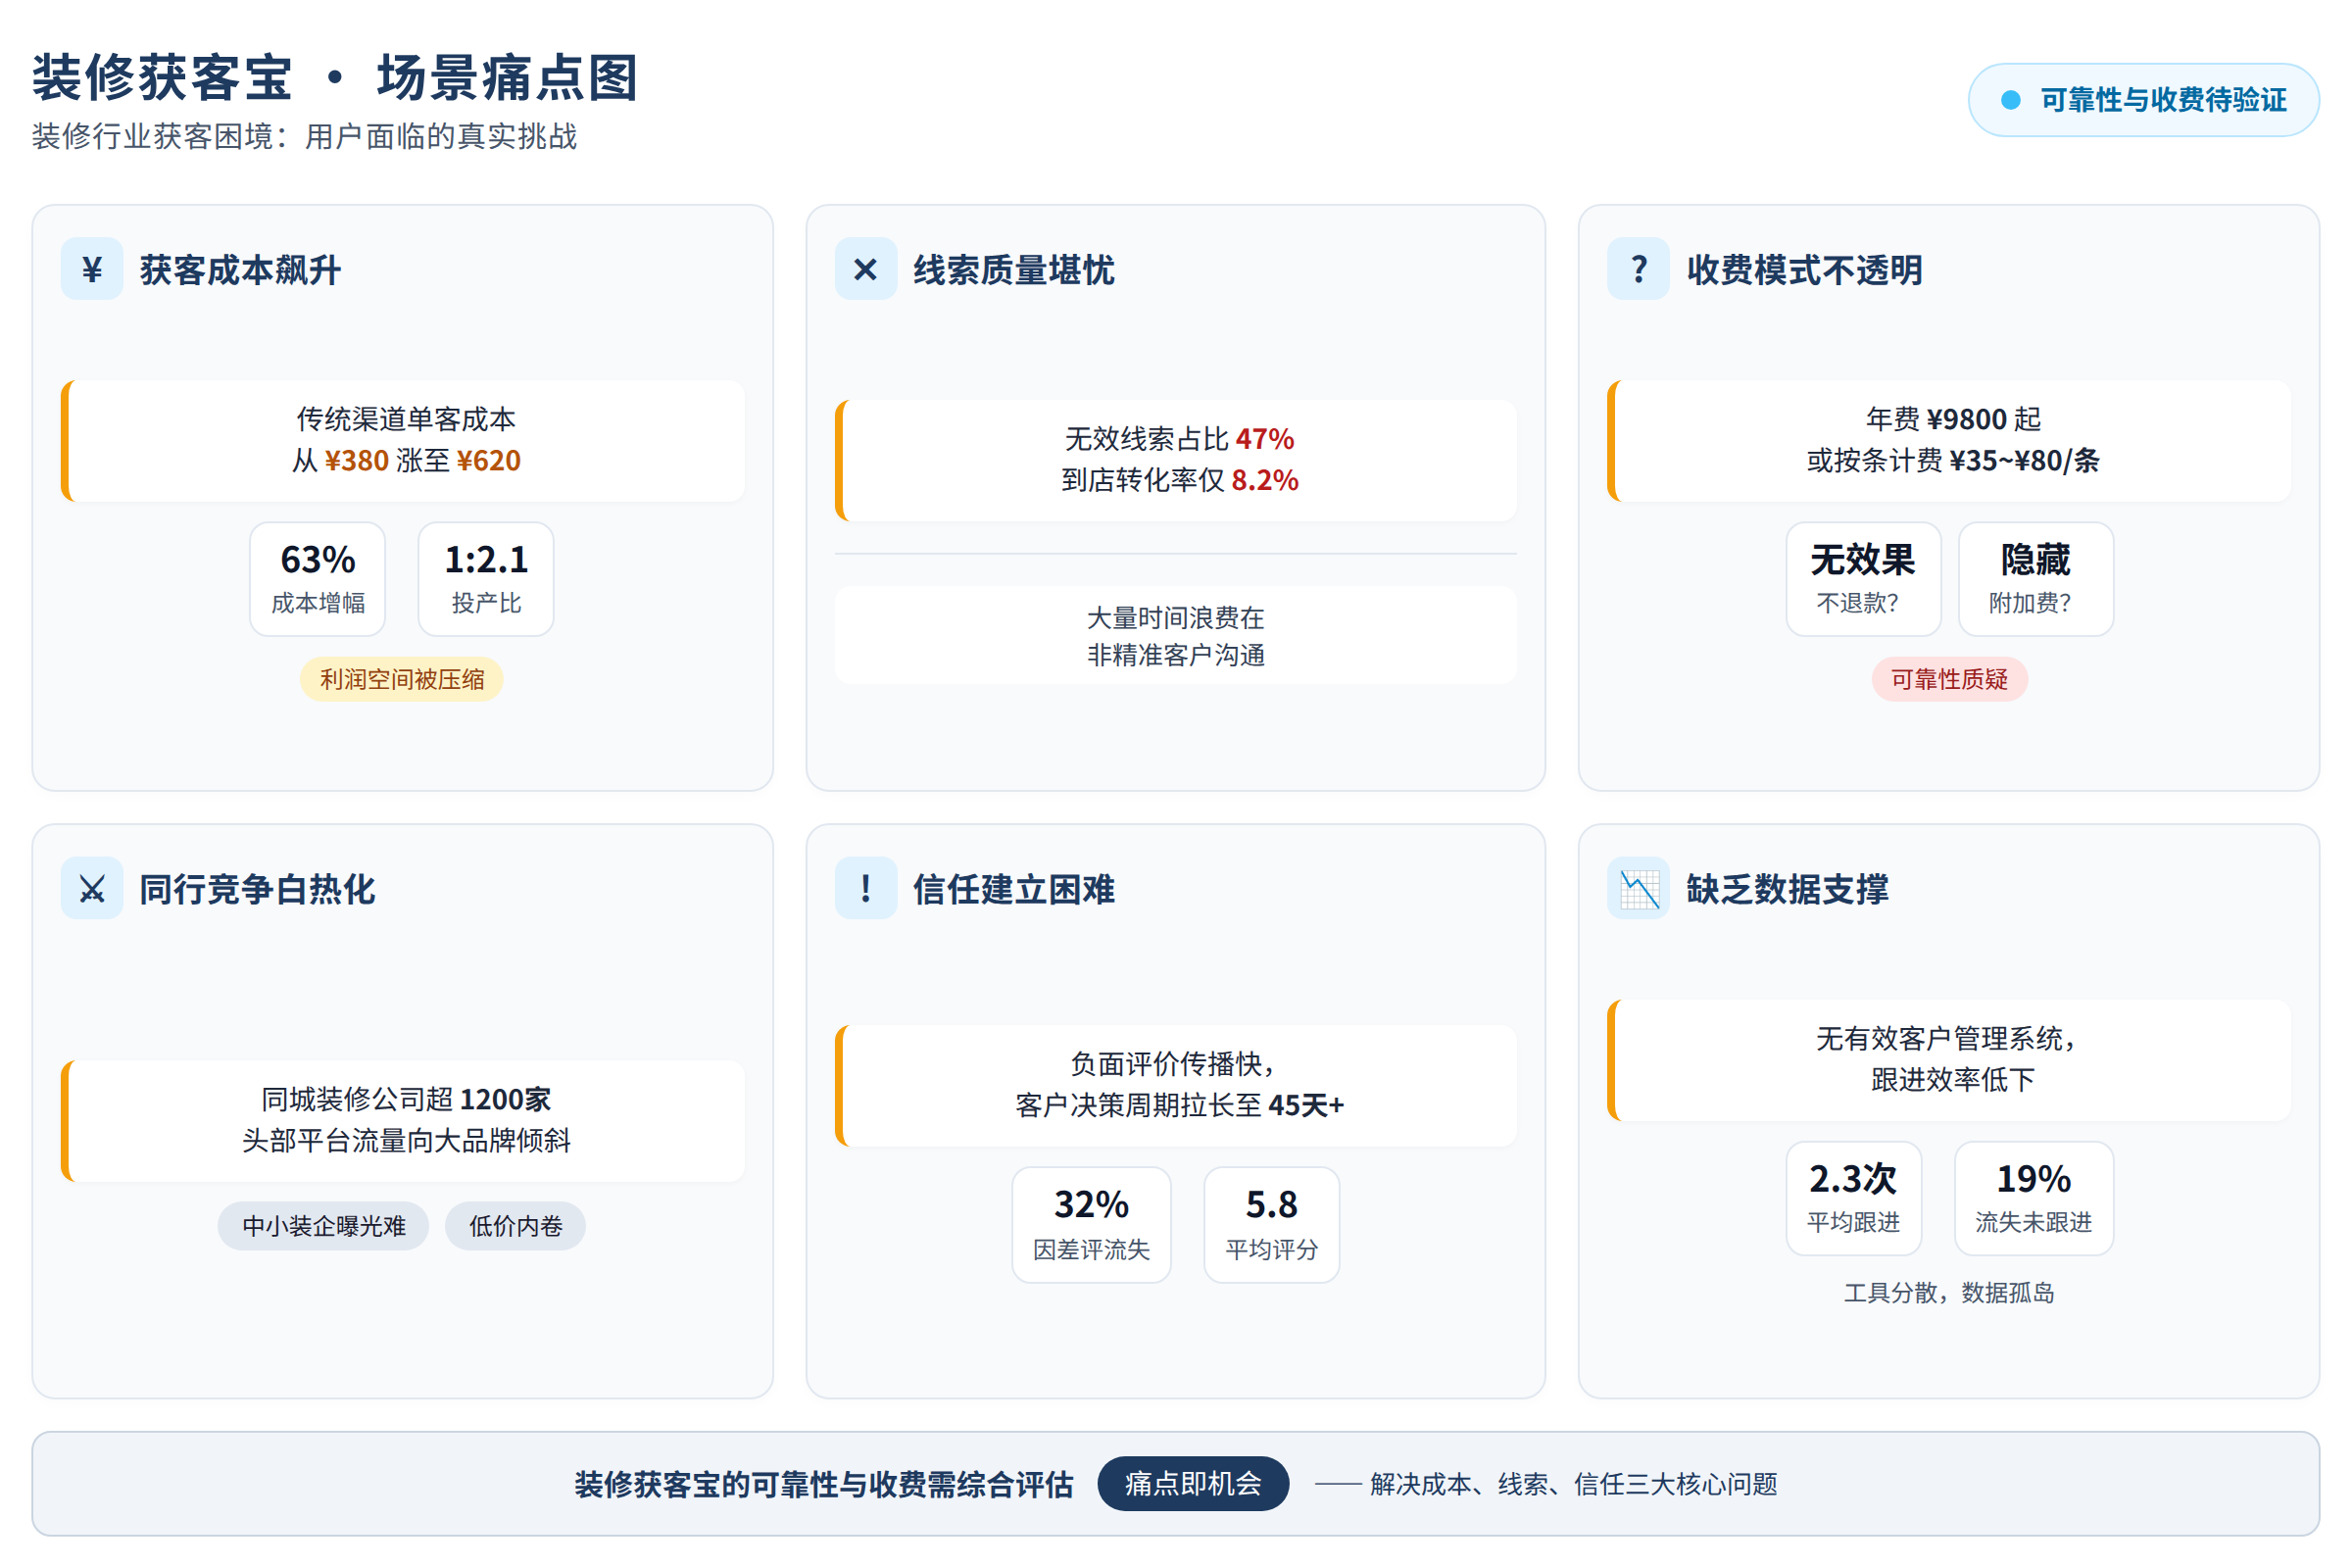Click the 获客成本飙升 card heading

pos(240,270)
